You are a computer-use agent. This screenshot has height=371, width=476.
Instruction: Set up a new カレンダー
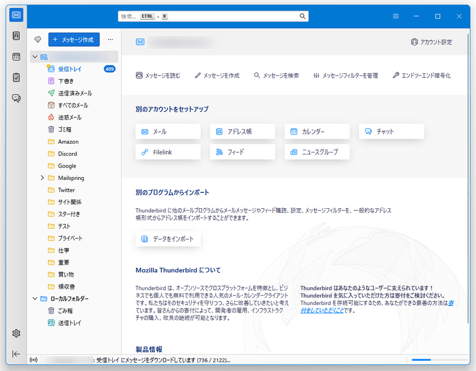[x=317, y=131]
